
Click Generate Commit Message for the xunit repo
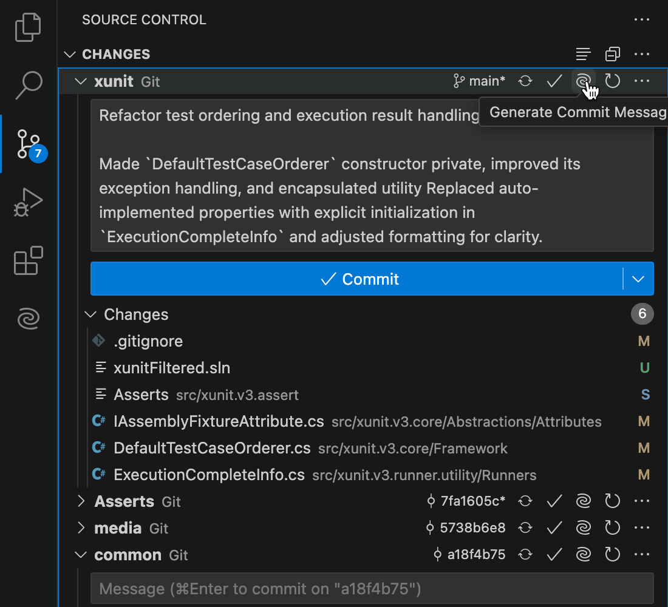click(x=584, y=81)
